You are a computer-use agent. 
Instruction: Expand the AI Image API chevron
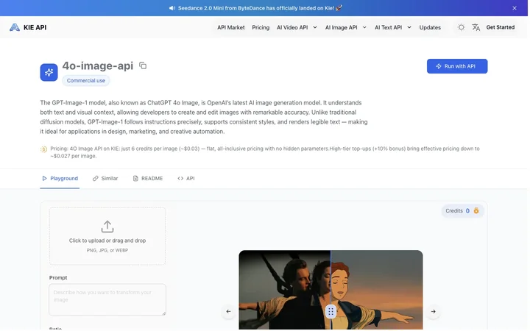364,27
